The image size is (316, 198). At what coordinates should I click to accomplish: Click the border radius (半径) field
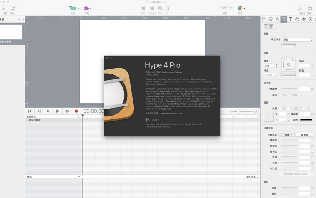[x=304, y=65]
